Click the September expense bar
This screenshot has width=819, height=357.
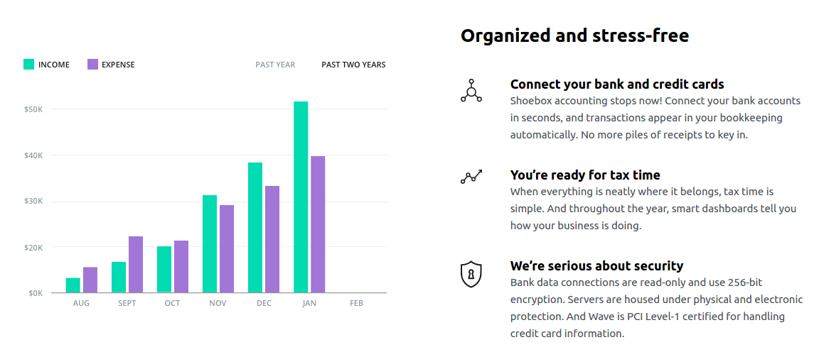[136, 265]
